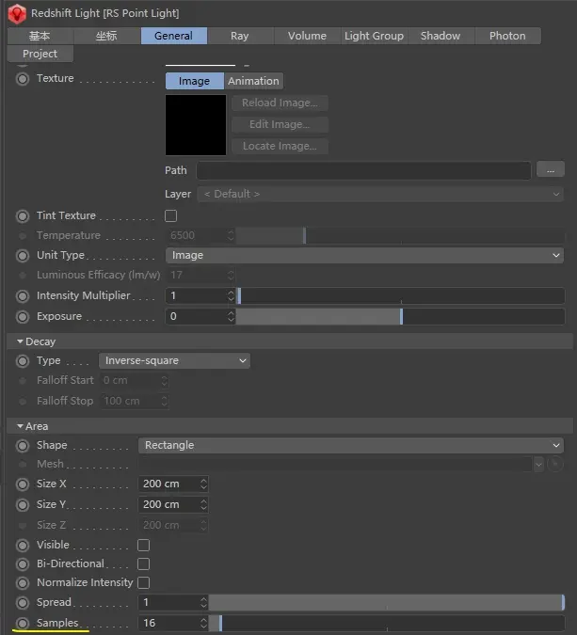Click the Intensity Multiplier stepper arrows
577x635 pixels.
tap(231, 296)
